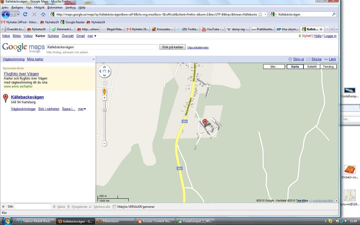Viewport: 360px width, 225px height.
Task: Open Flygfoto över Vägen sponsored link
Action: 21,74
